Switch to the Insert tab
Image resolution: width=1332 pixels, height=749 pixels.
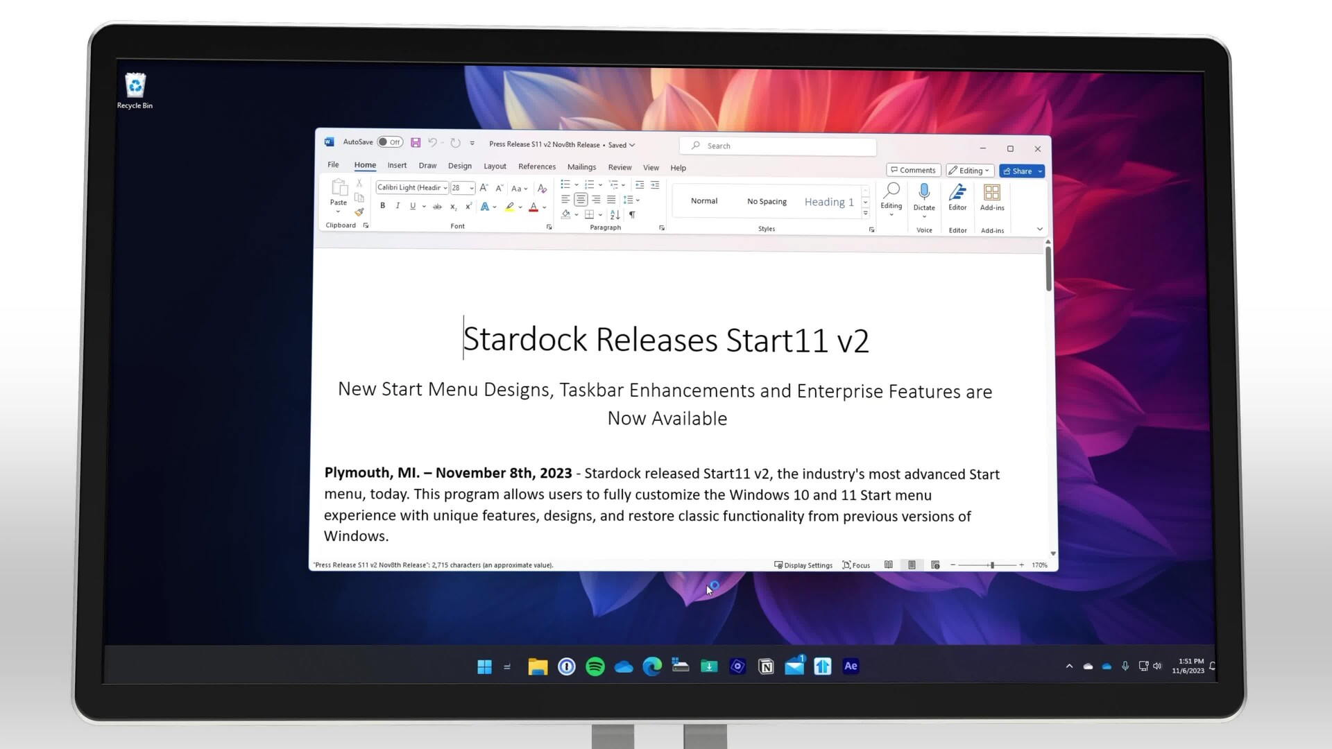[x=397, y=166]
